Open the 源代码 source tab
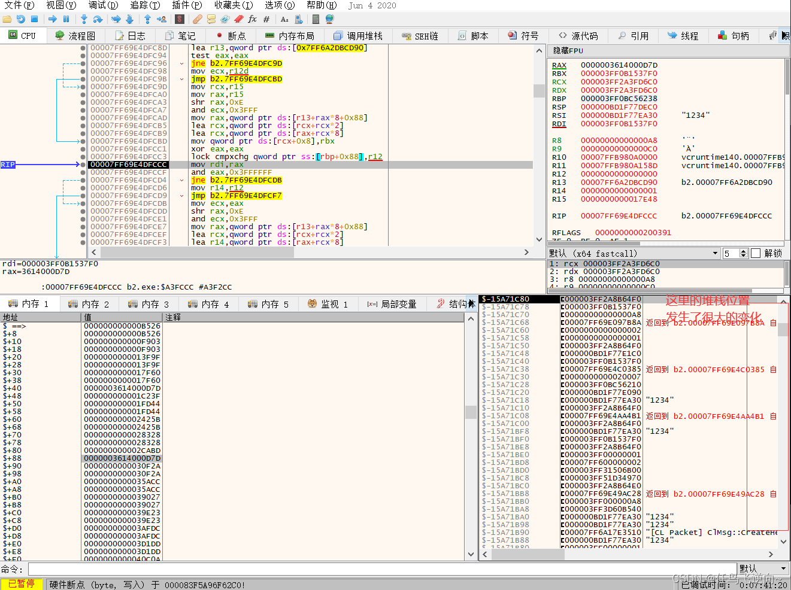 [578, 35]
